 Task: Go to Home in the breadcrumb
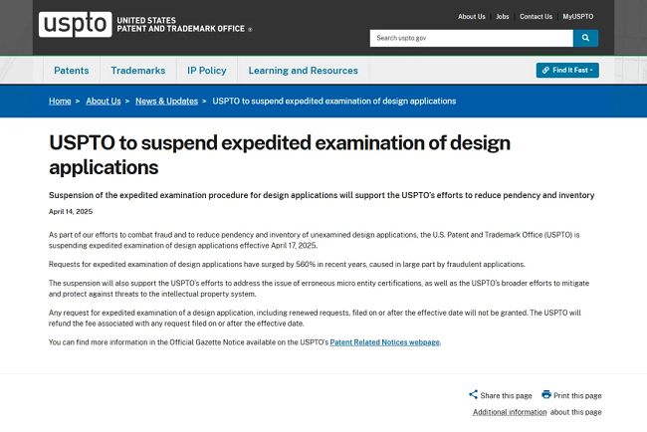60,102
